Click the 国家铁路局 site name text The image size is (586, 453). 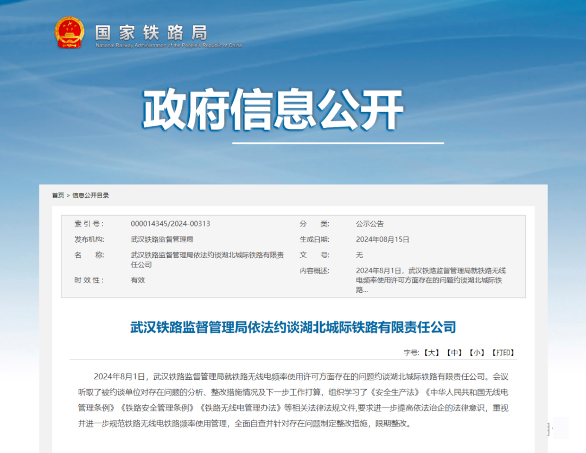click(x=151, y=32)
